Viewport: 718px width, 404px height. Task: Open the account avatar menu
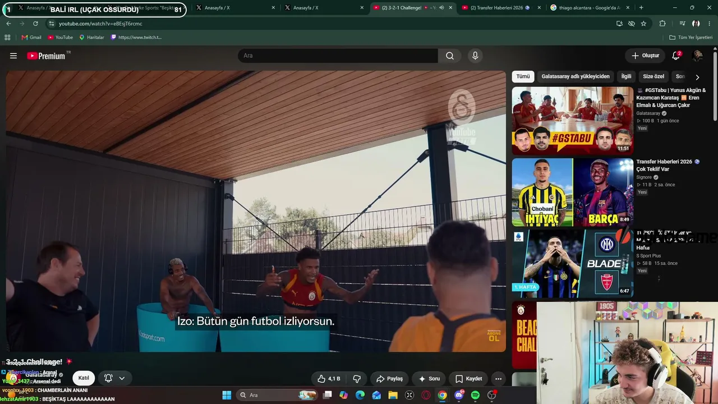click(x=698, y=56)
